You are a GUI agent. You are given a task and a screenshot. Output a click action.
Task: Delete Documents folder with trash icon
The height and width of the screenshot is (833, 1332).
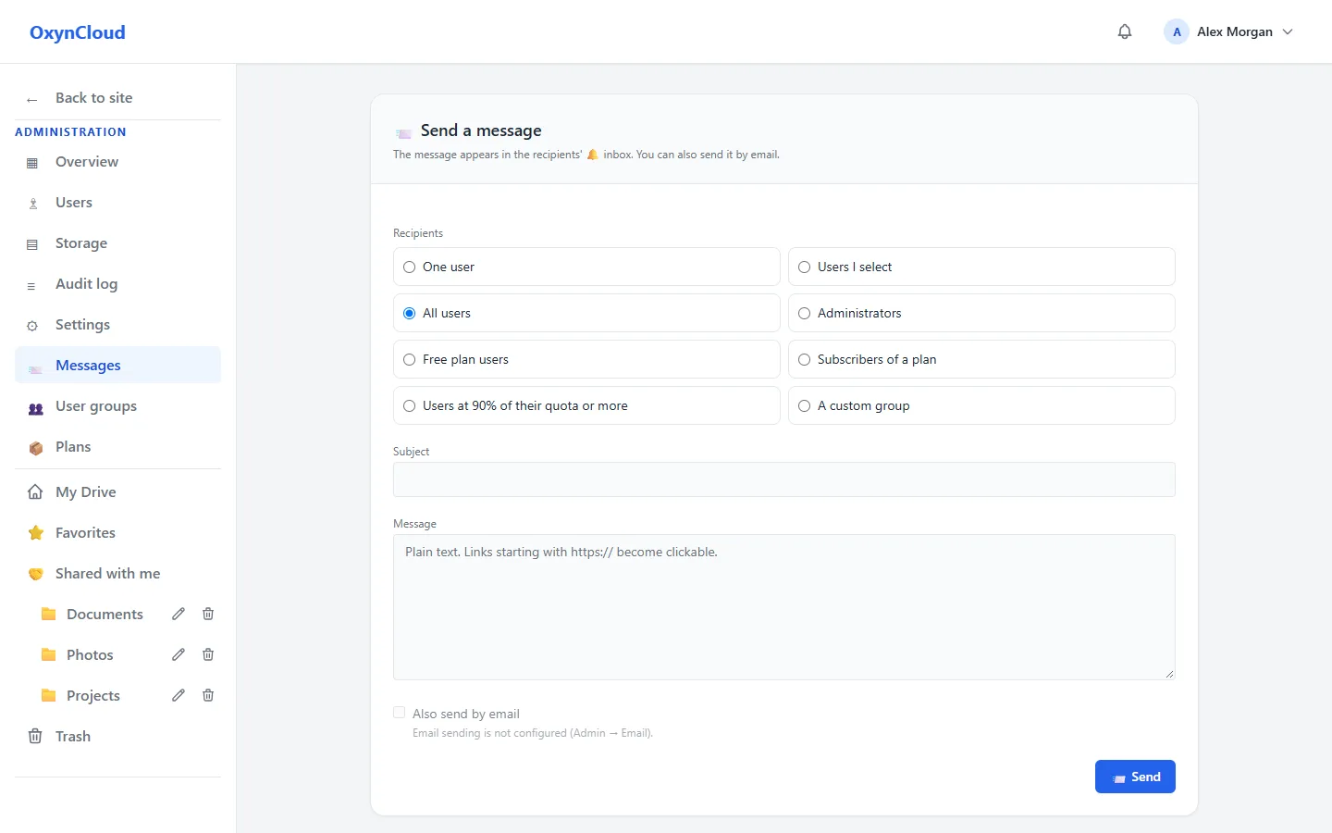208,614
